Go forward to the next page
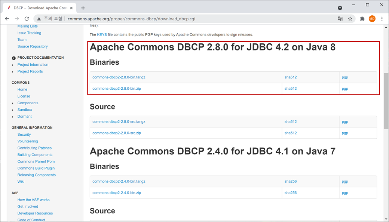 [16, 19]
